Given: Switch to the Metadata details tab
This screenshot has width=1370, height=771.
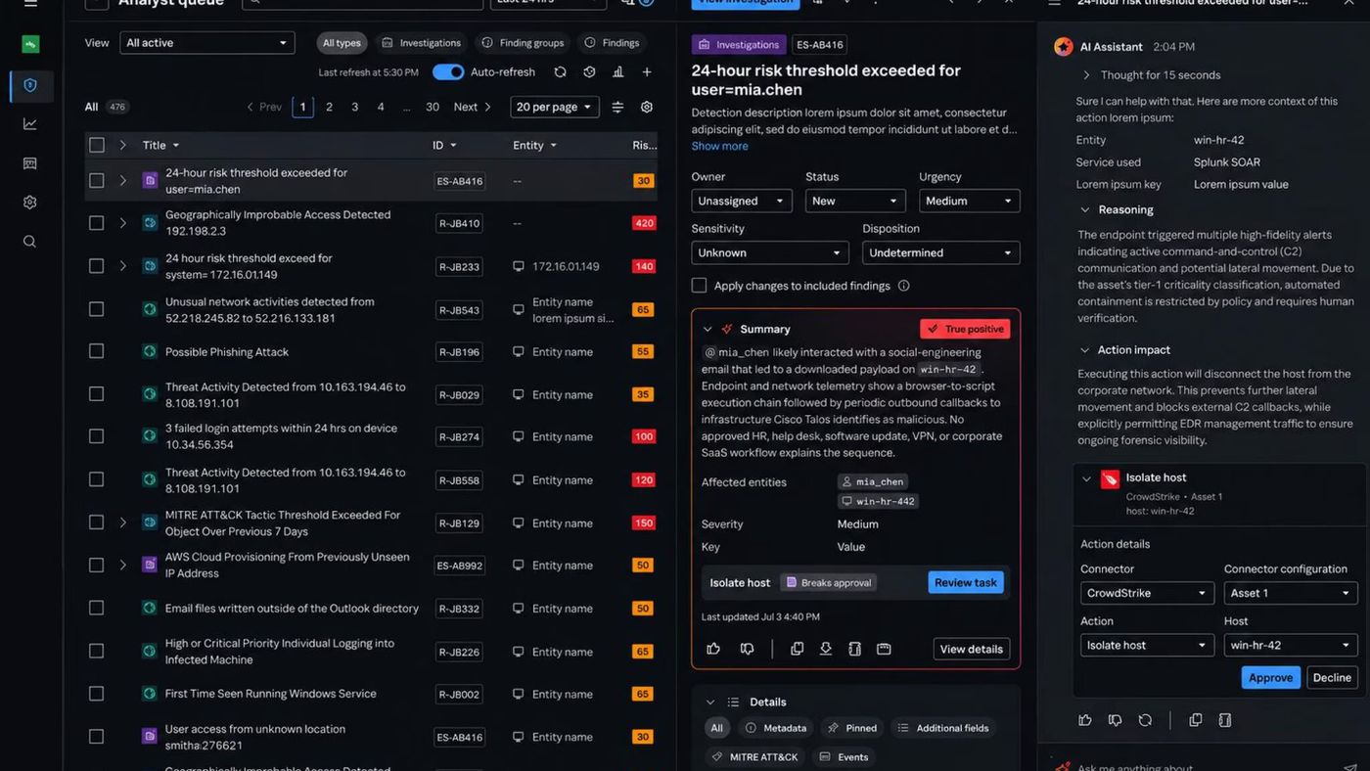Looking at the screenshot, I should tap(776, 728).
